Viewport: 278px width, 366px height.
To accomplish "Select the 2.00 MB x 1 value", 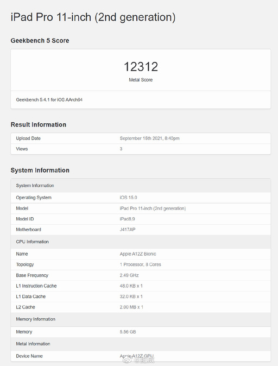I will coord(131,307).
